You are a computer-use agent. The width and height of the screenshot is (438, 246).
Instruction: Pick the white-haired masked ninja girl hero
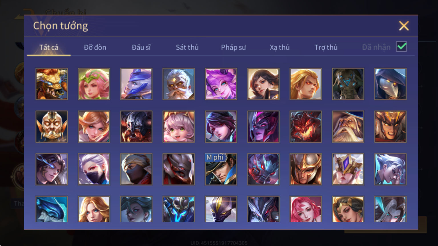[94, 169]
